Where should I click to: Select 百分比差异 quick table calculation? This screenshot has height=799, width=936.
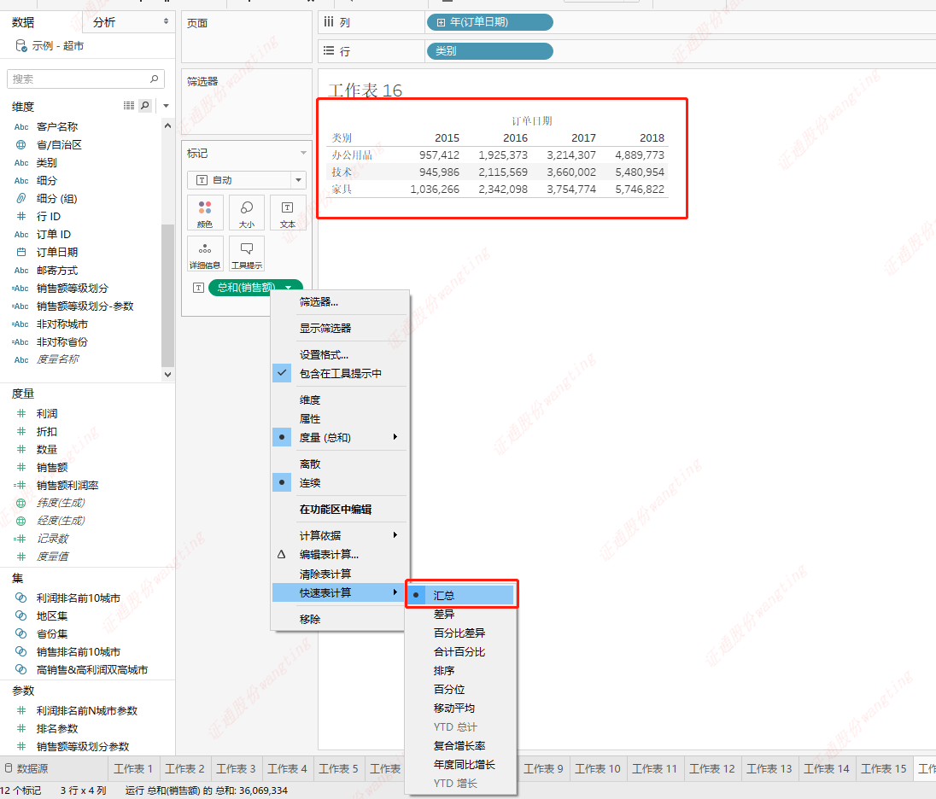pyautogui.click(x=461, y=633)
